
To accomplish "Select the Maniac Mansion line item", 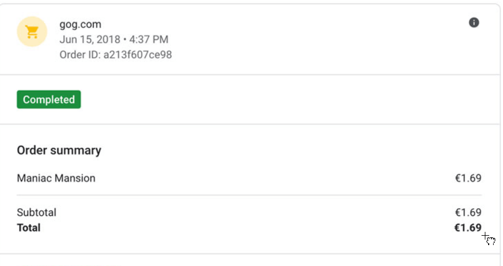I will [x=56, y=178].
